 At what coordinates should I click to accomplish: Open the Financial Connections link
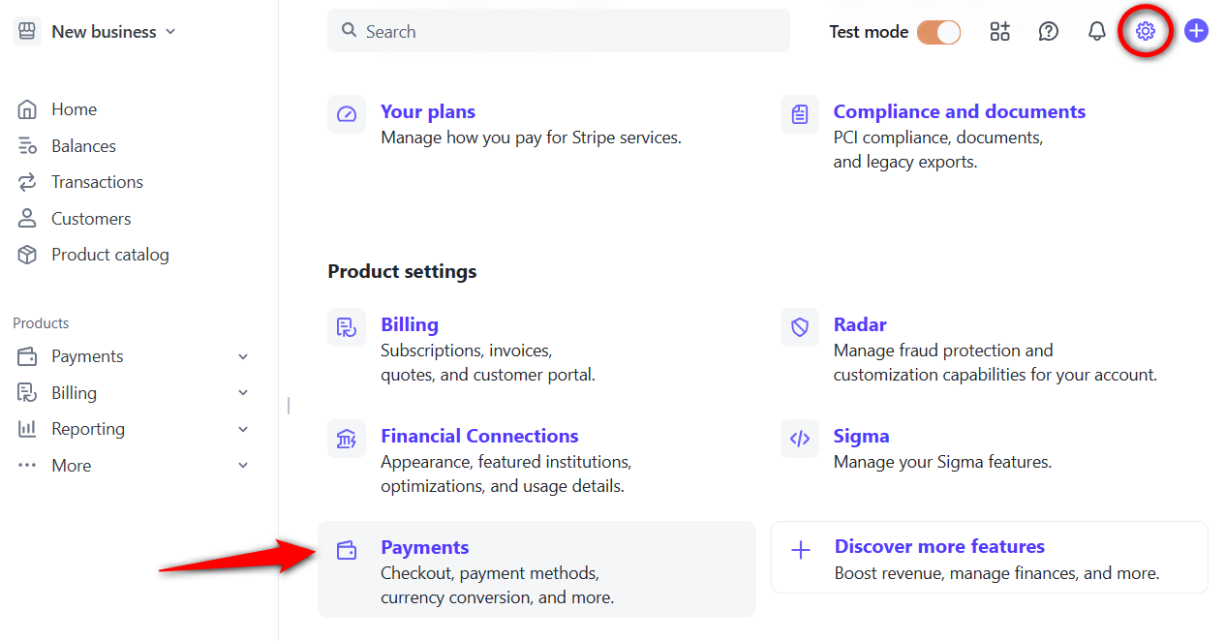point(479,436)
